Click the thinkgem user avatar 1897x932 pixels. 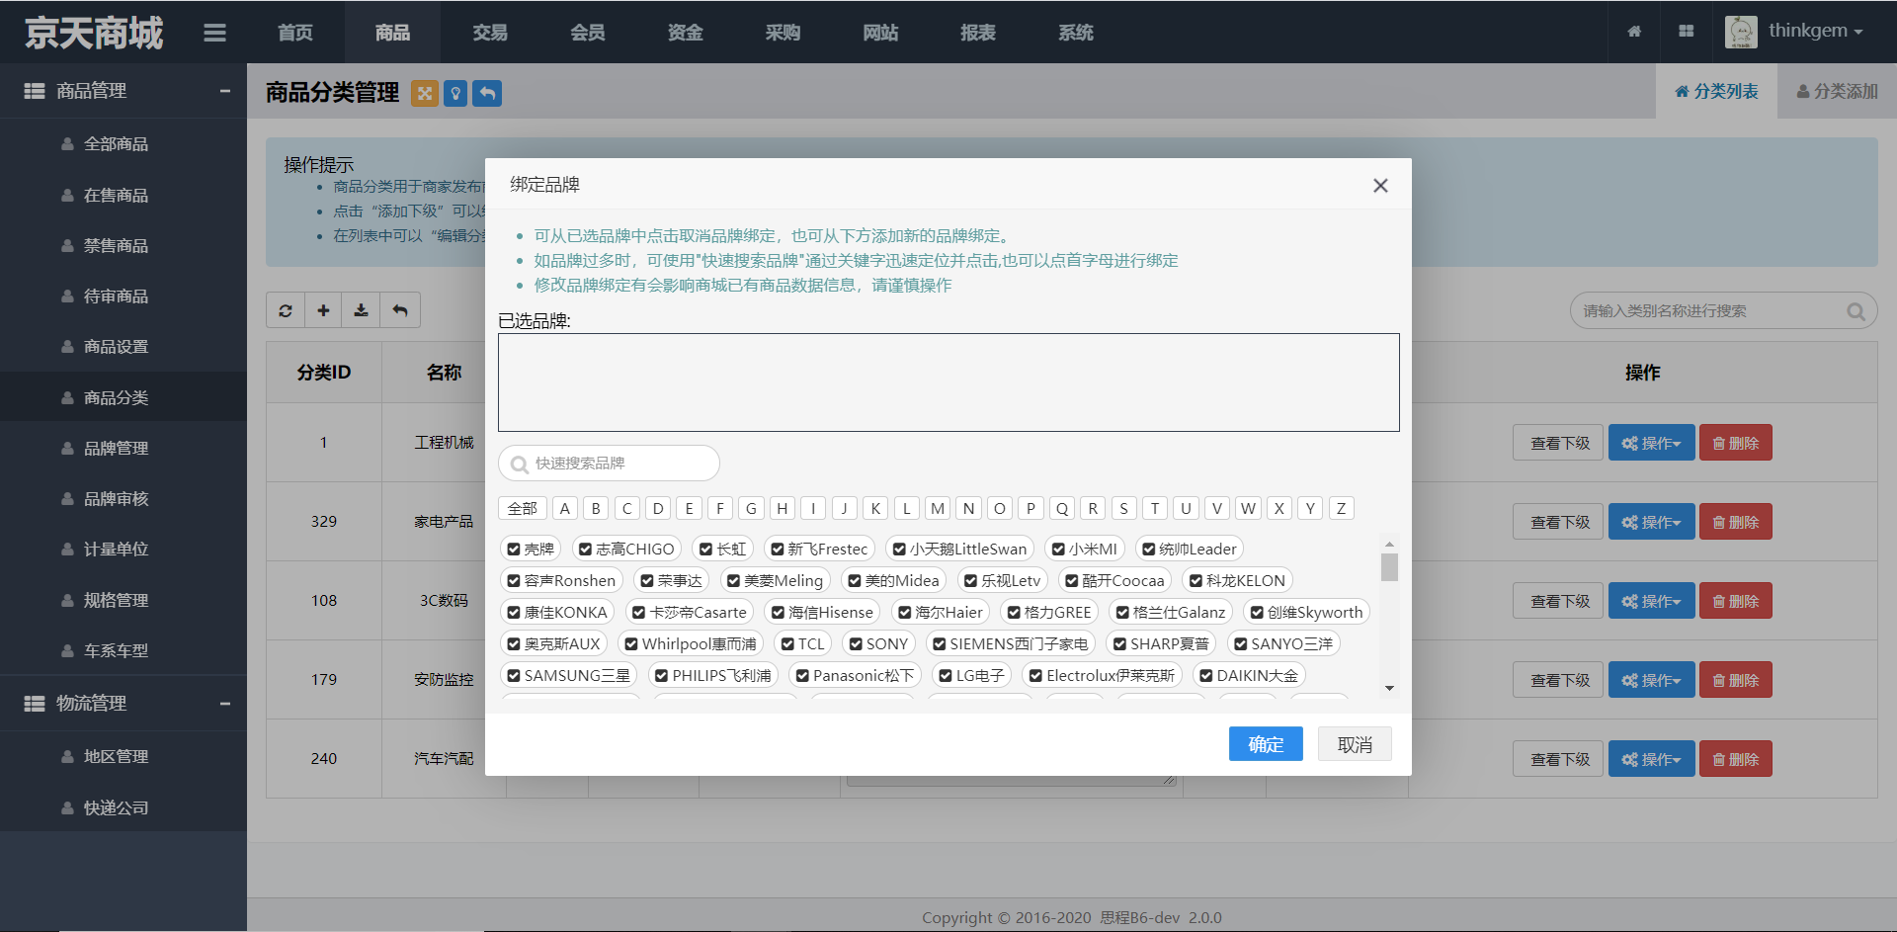coord(1741,32)
